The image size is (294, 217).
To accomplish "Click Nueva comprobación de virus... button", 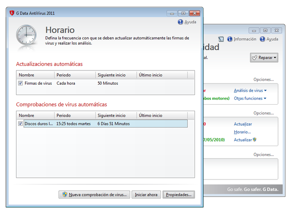I will tap(94, 195).
